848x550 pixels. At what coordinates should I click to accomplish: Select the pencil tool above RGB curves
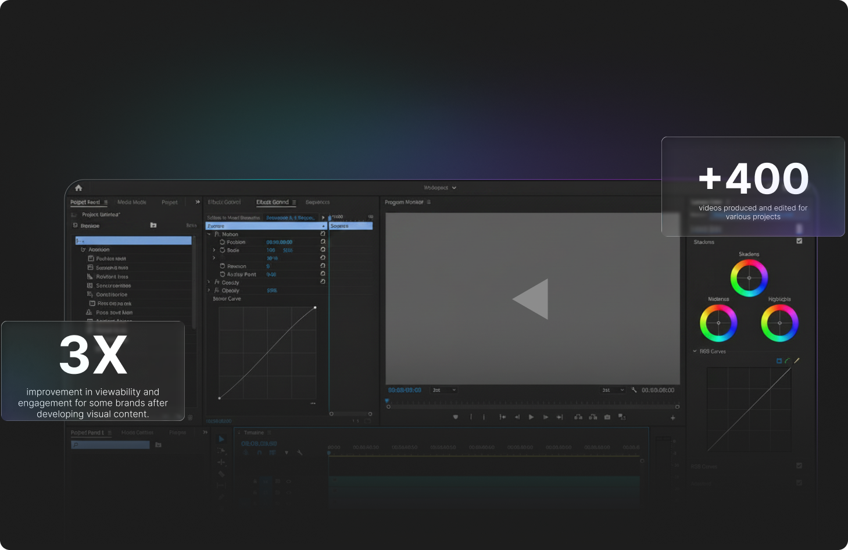pyautogui.click(x=797, y=360)
